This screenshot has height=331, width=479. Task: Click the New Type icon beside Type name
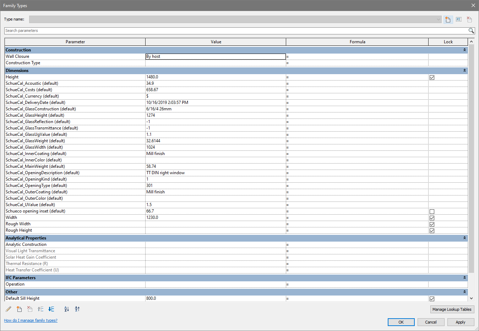tap(448, 20)
